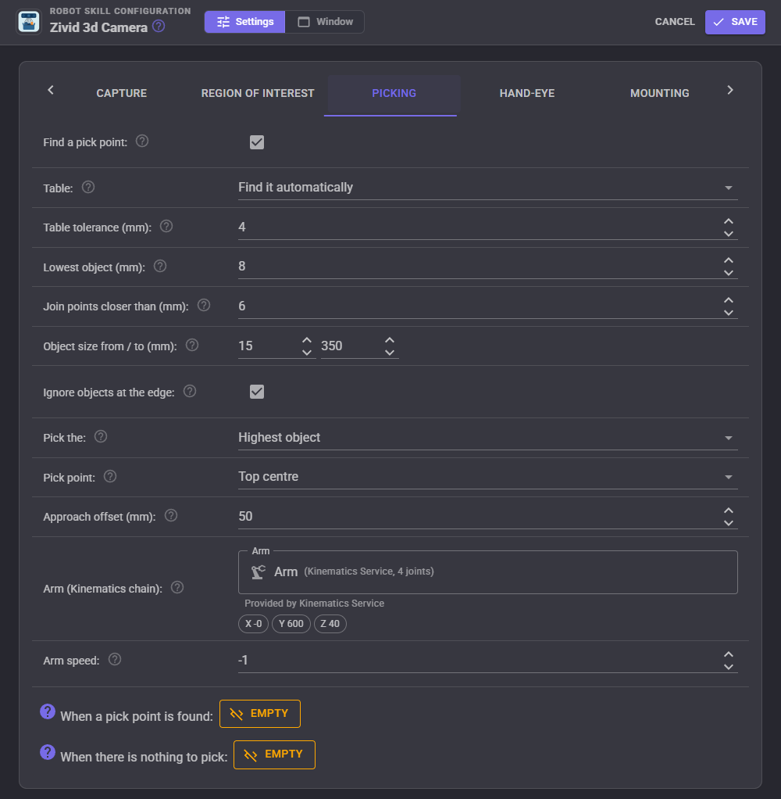Screen dimensions: 781x799
Task: Open the Table dropdown
Action: 488,188
